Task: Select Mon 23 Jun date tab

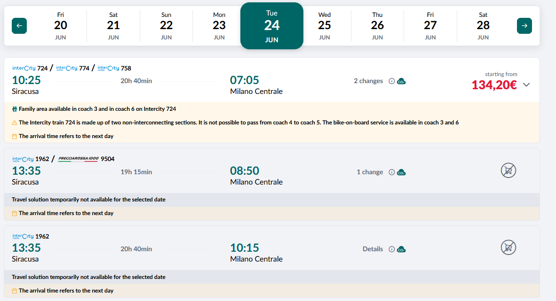Action: 219,26
